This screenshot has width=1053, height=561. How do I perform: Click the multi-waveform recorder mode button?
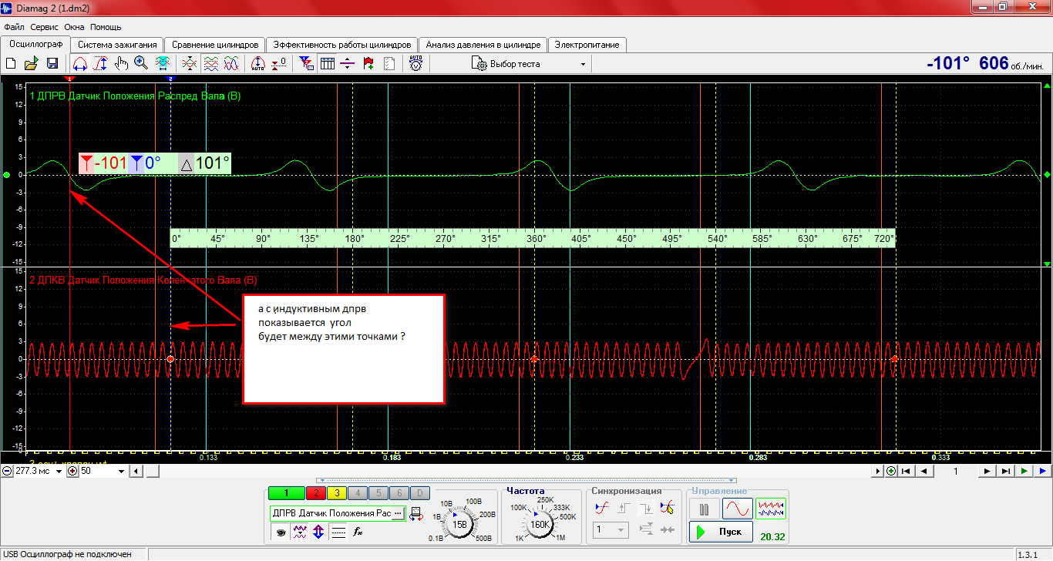tap(771, 509)
